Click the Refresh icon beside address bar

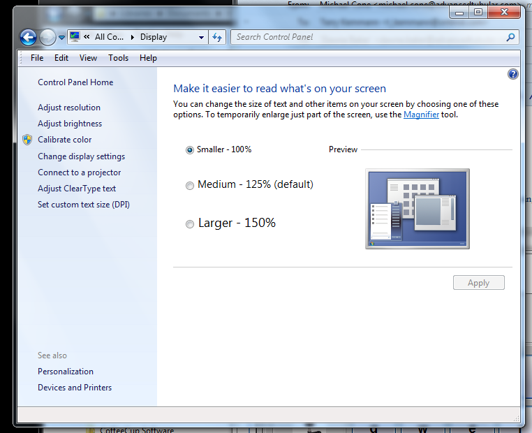[217, 37]
